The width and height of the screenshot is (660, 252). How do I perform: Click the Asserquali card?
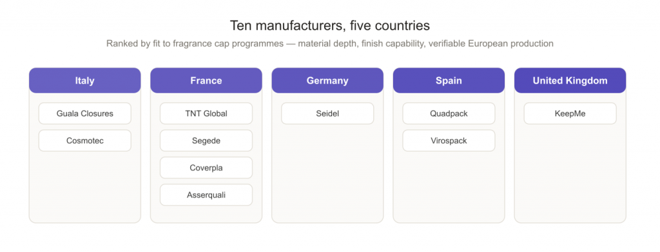206,195
